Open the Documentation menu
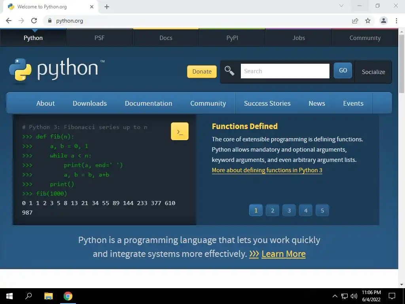Image resolution: width=405 pixels, height=304 pixels. 149,103
